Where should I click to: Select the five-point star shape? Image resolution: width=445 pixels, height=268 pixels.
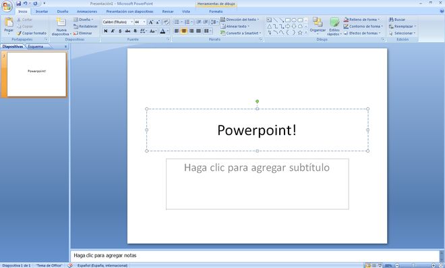300,32
